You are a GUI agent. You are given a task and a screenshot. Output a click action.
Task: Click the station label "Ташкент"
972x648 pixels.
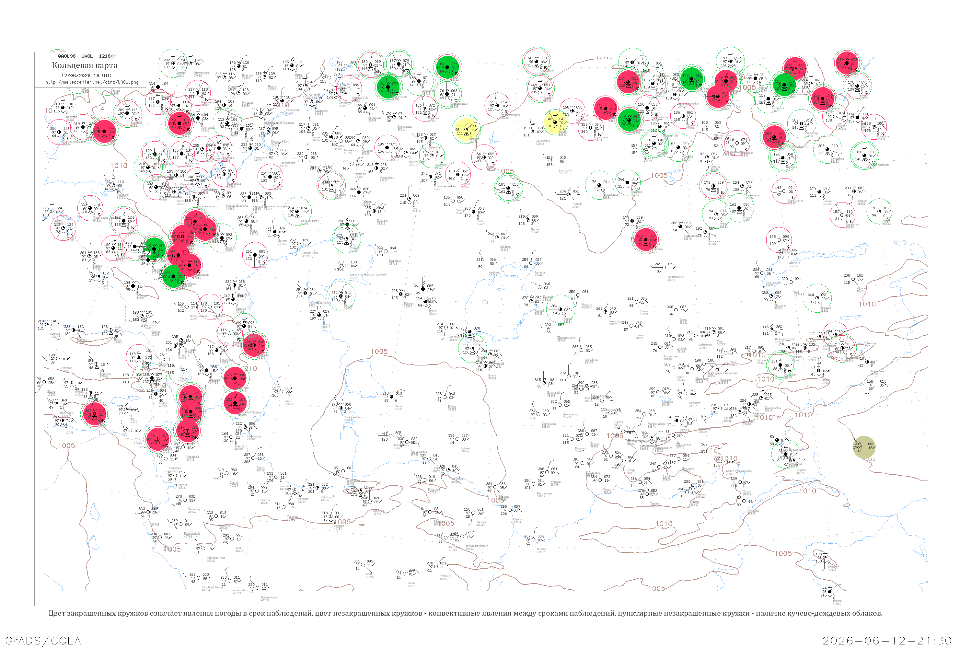[x=694, y=403]
